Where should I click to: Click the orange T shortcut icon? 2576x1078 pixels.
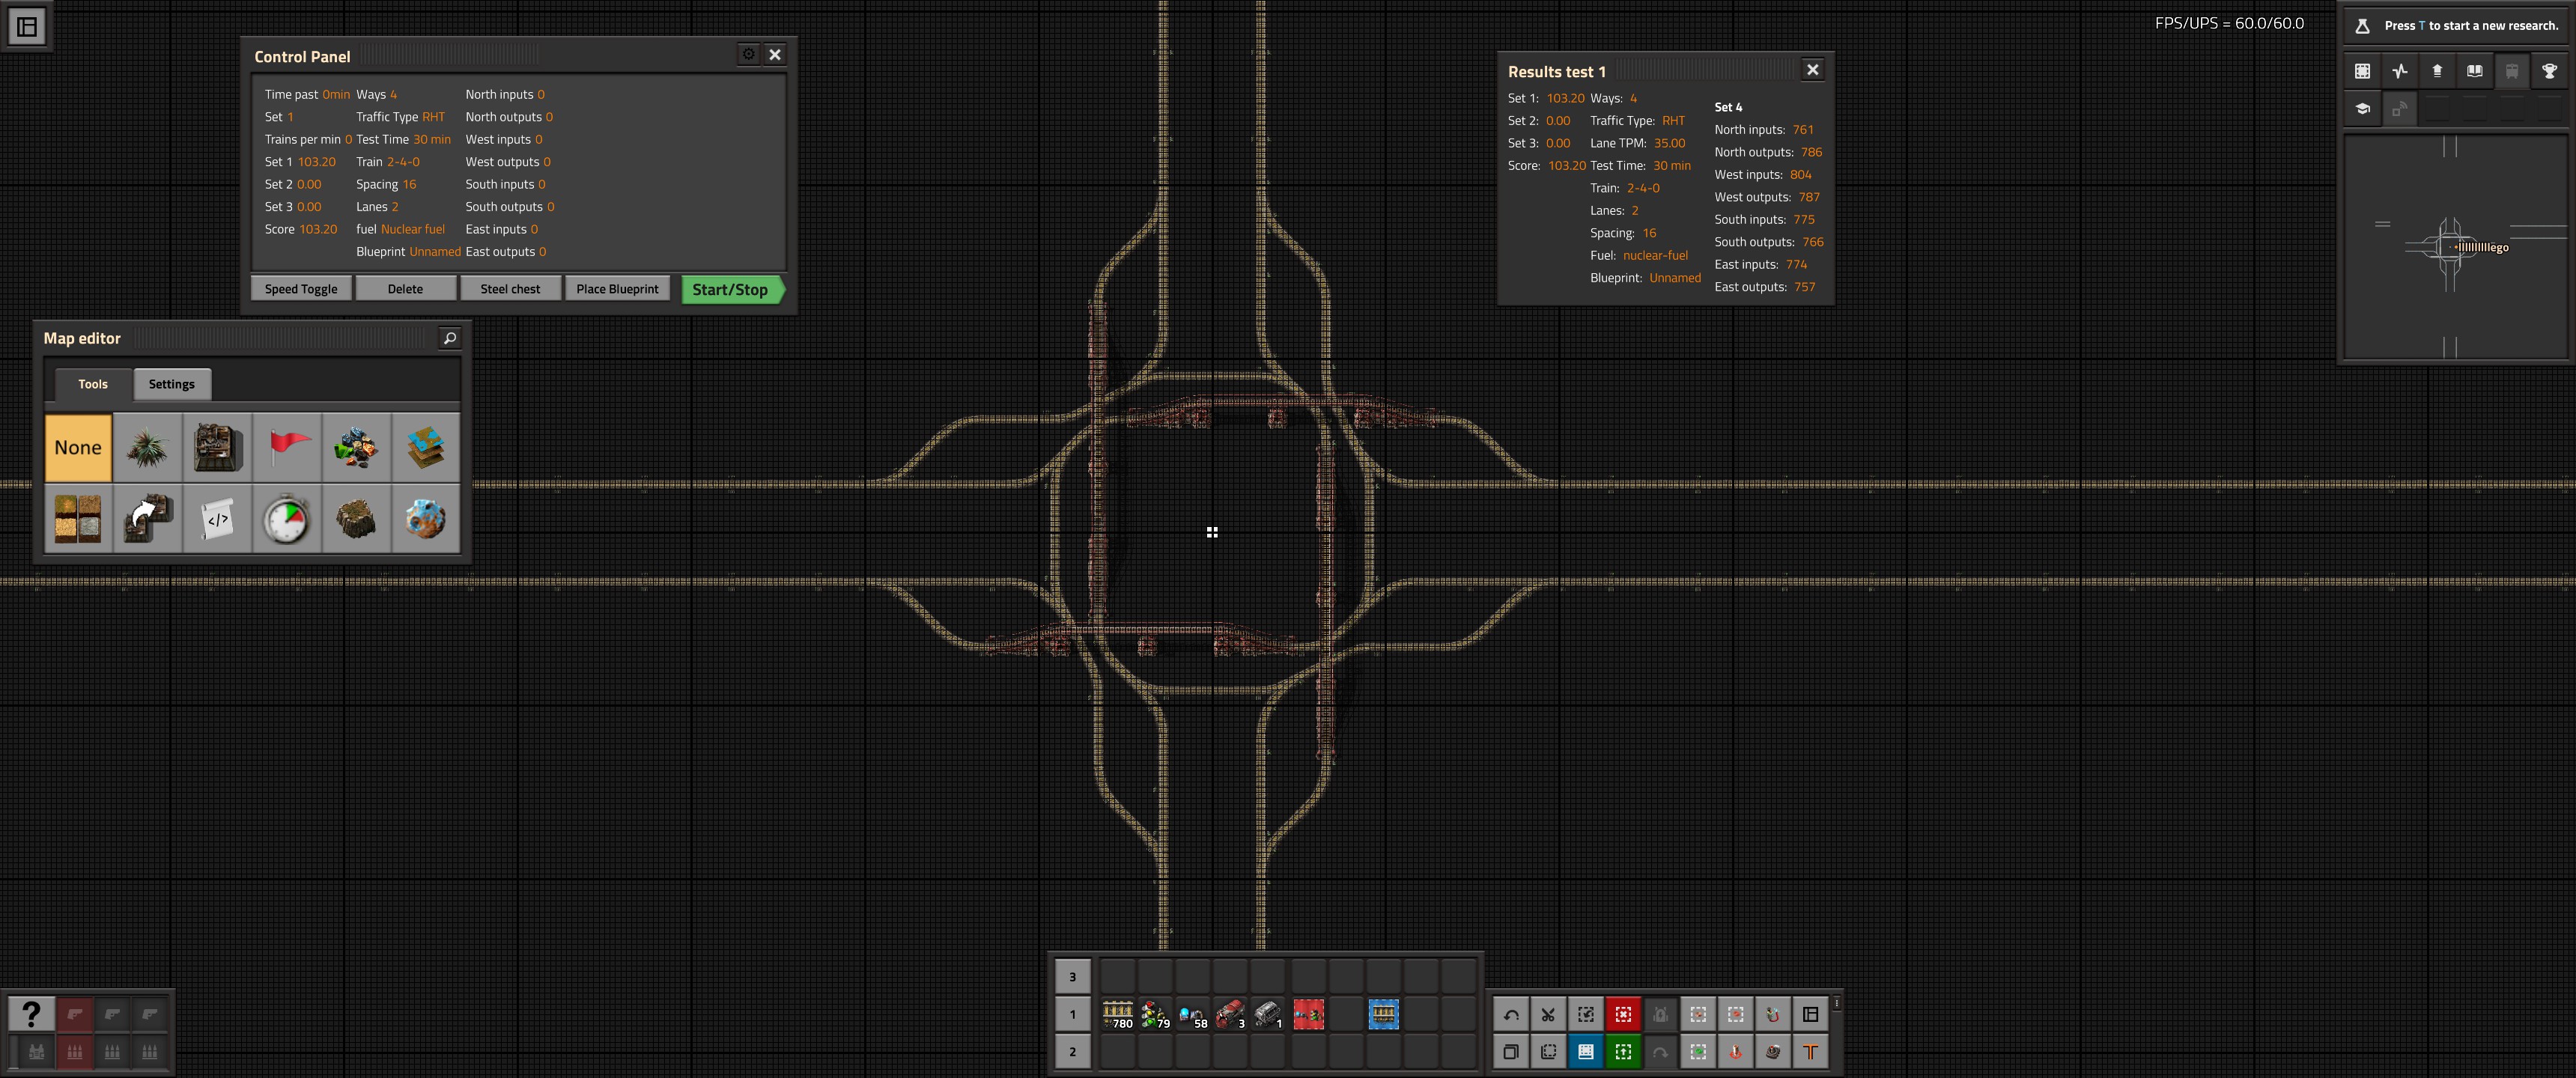1810,1051
